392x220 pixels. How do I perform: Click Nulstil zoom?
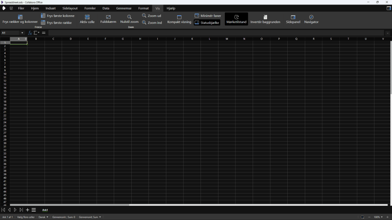pos(129,19)
